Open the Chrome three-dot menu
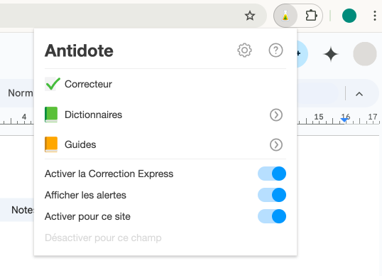Image resolution: width=382 pixels, height=276 pixels. coord(375,16)
